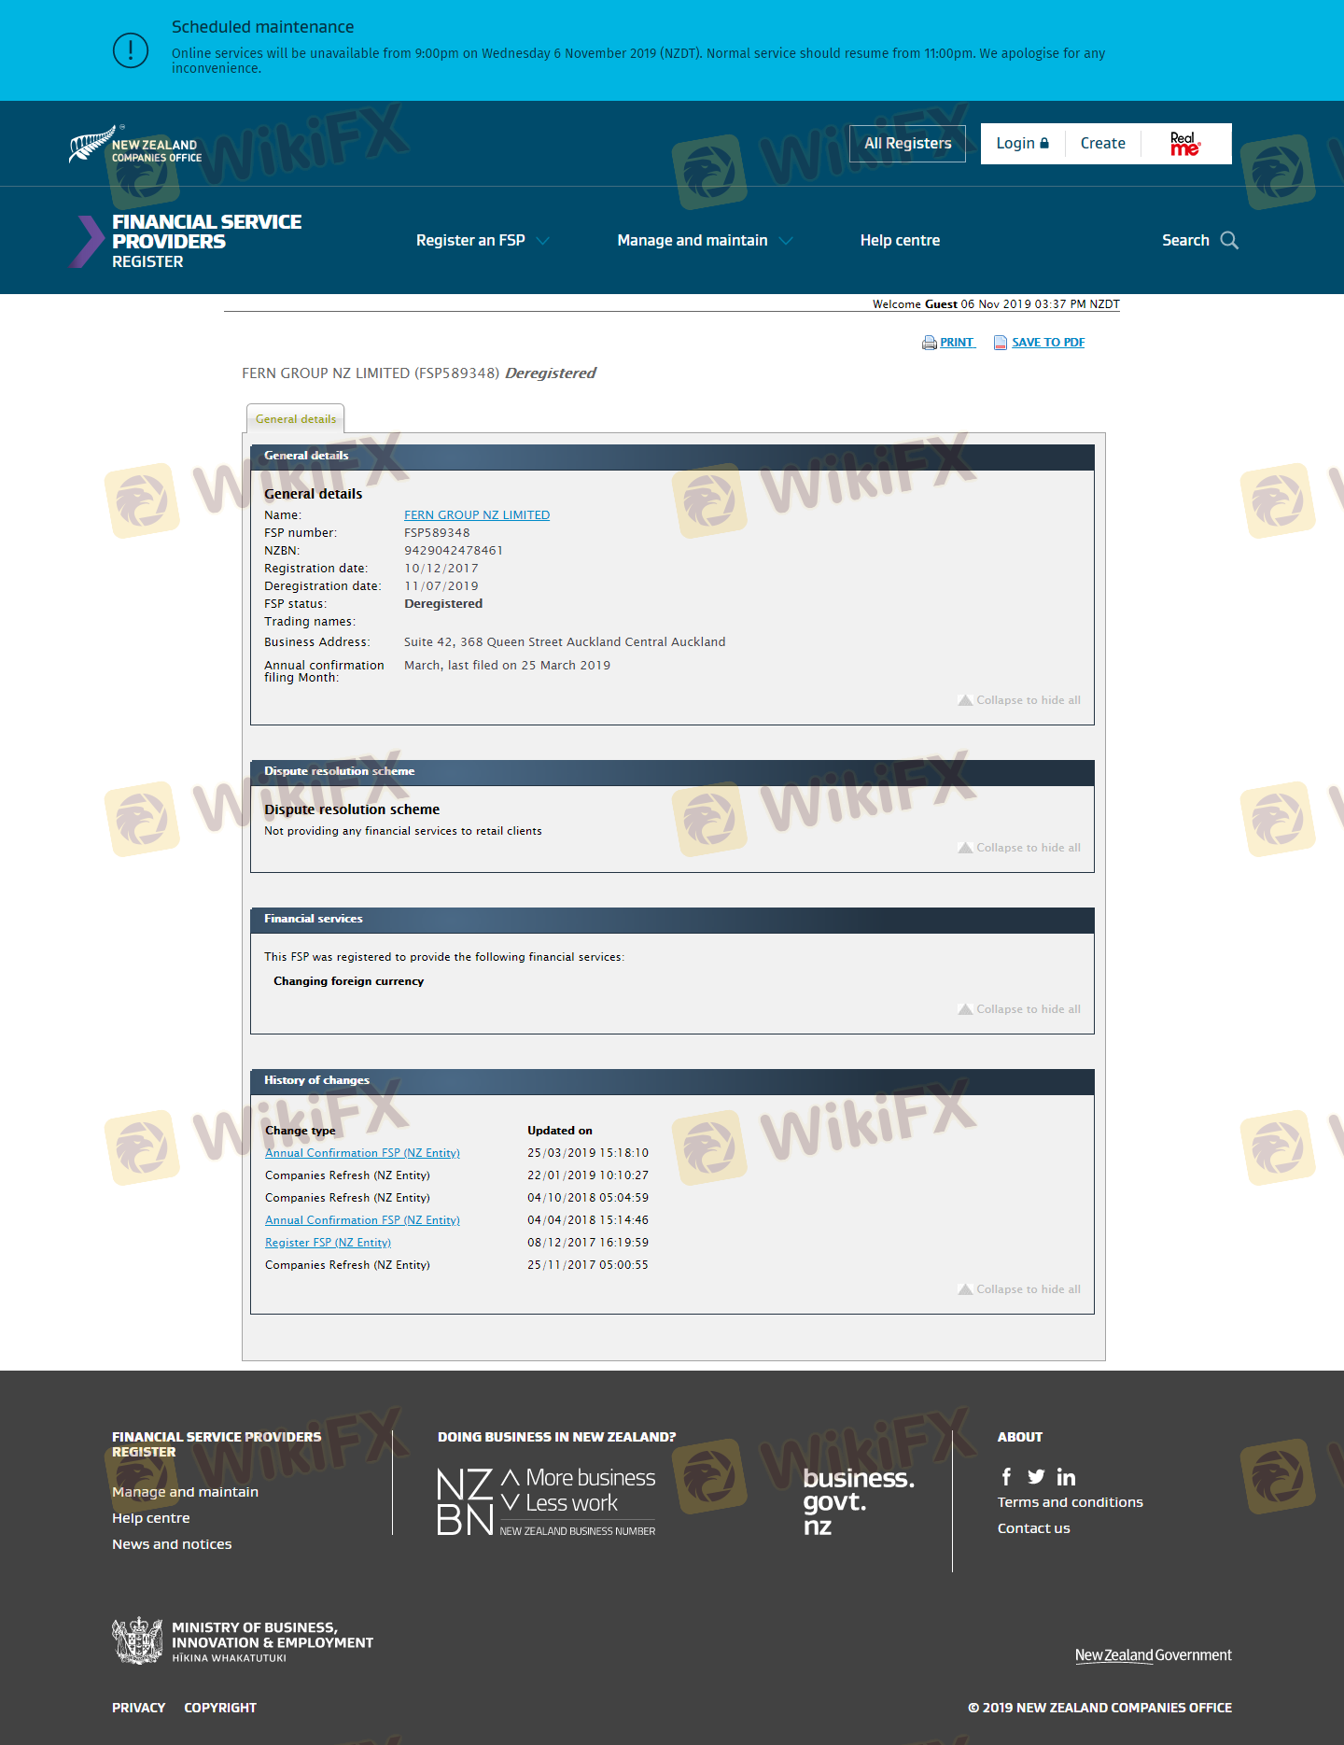Click the All Registers button
The width and height of the screenshot is (1344, 1745).
point(907,144)
